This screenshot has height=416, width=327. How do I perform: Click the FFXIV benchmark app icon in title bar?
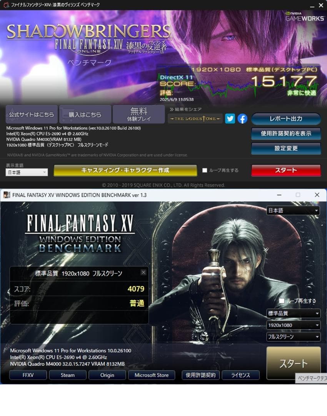pyautogui.click(x=5, y=5)
